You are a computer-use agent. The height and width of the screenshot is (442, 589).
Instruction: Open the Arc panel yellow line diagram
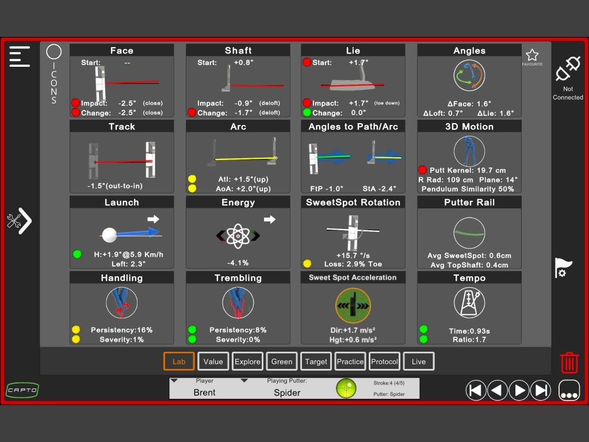tap(243, 153)
